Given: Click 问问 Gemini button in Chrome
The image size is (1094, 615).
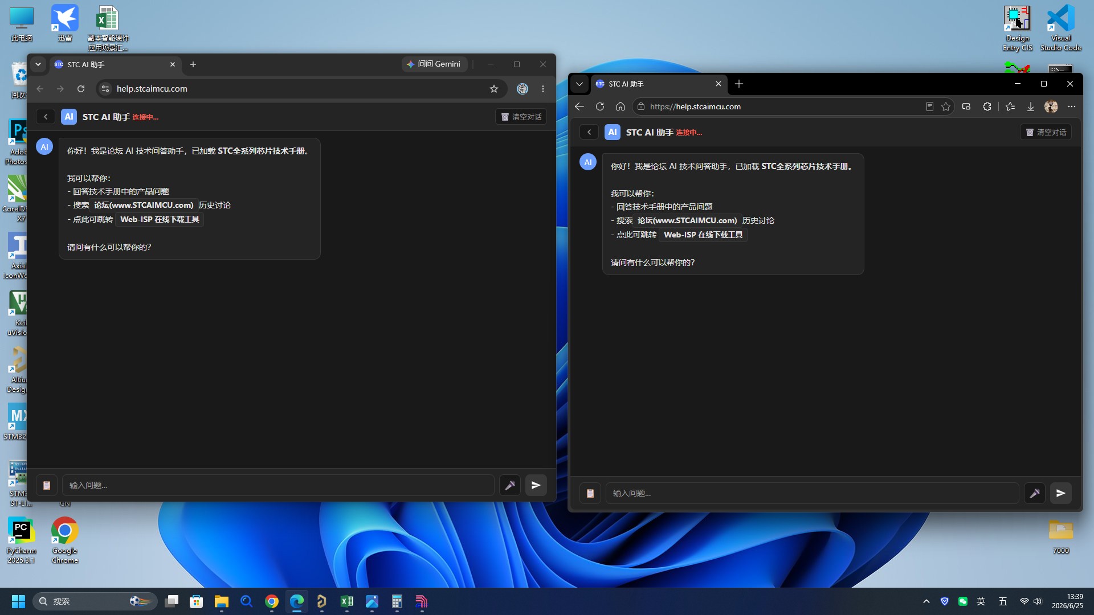Looking at the screenshot, I should pyautogui.click(x=434, y=64).
